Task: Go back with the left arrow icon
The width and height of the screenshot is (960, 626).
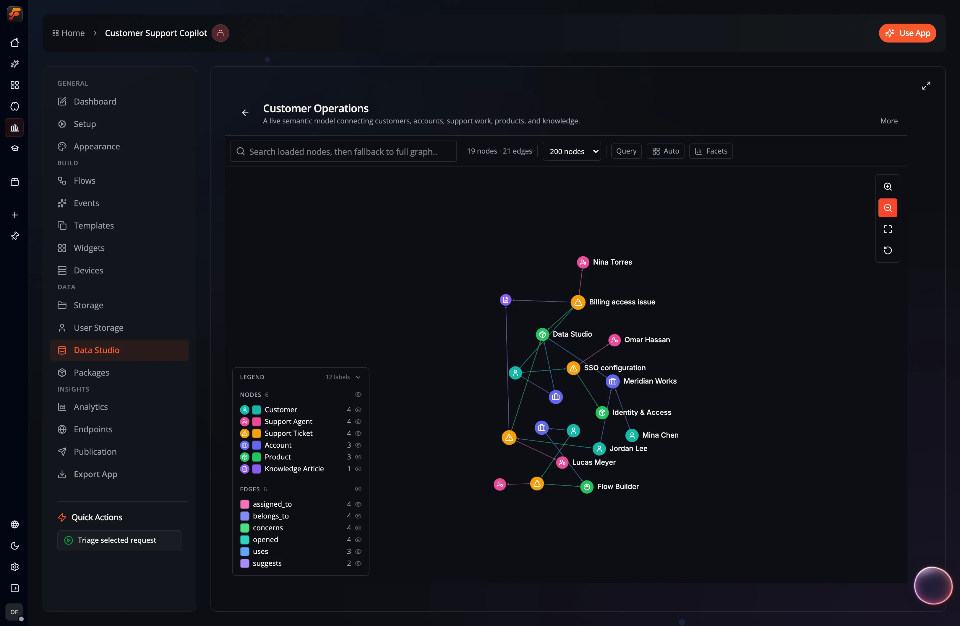Action: [245, 113]
